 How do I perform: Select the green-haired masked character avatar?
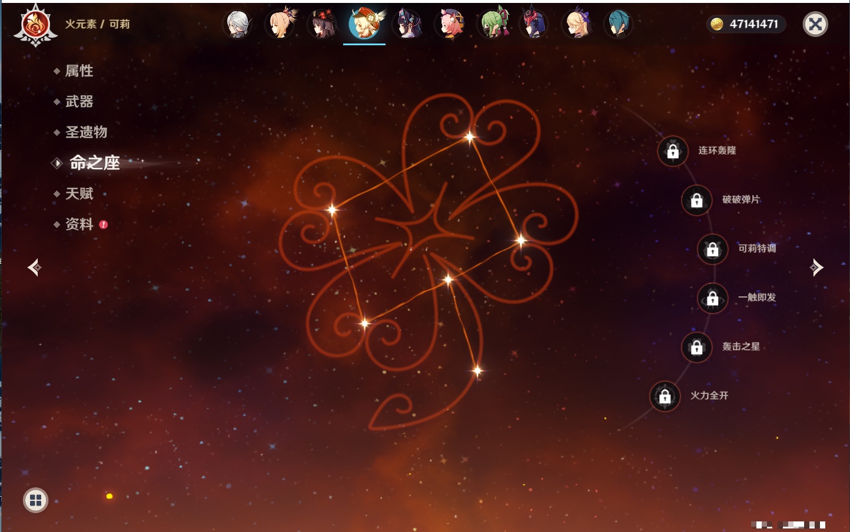click(x=493, y=24)
